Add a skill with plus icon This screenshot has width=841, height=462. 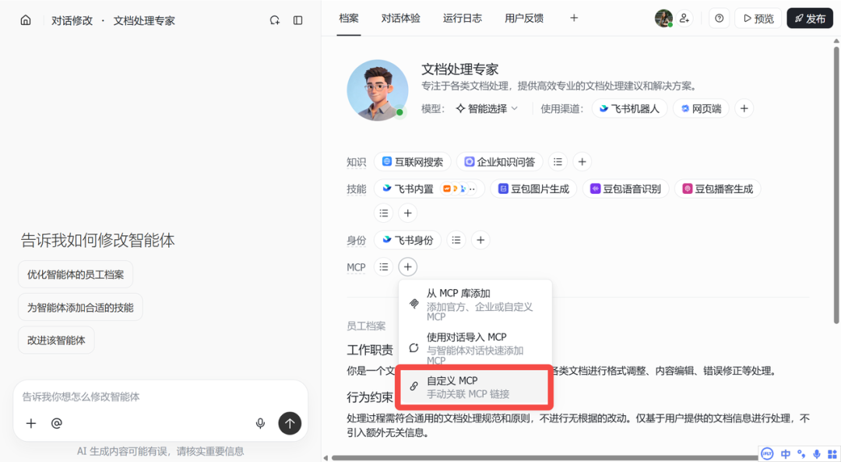pos(407,213)
